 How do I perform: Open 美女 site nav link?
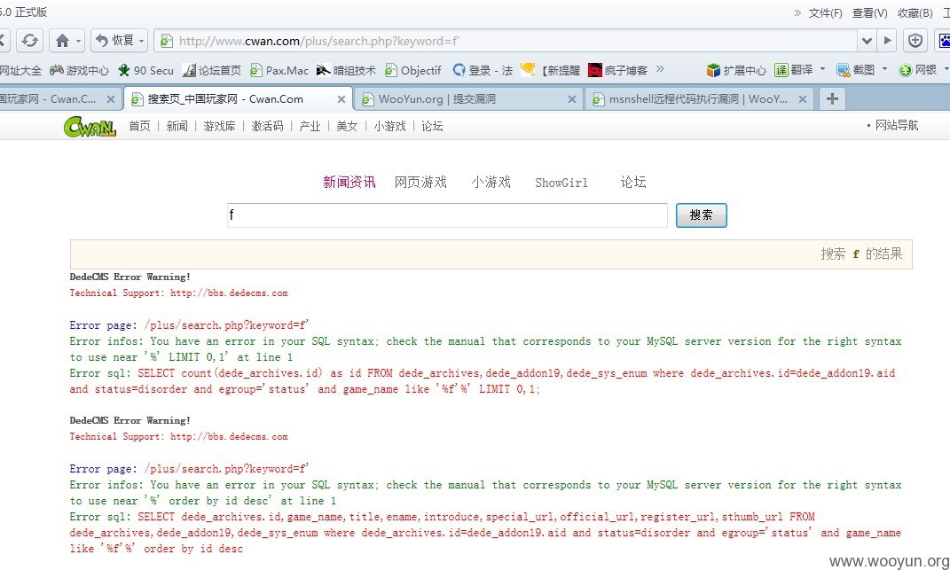click(x=347, y=126)
